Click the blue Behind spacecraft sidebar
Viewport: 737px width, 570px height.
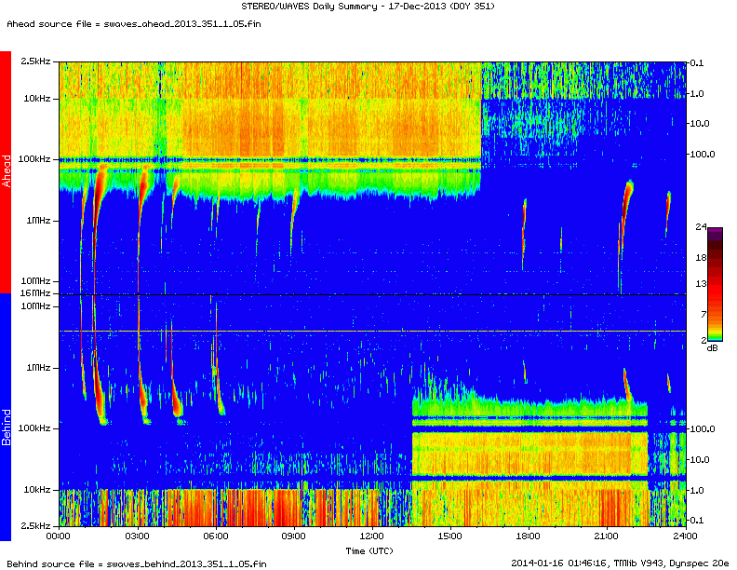[6, 416]
